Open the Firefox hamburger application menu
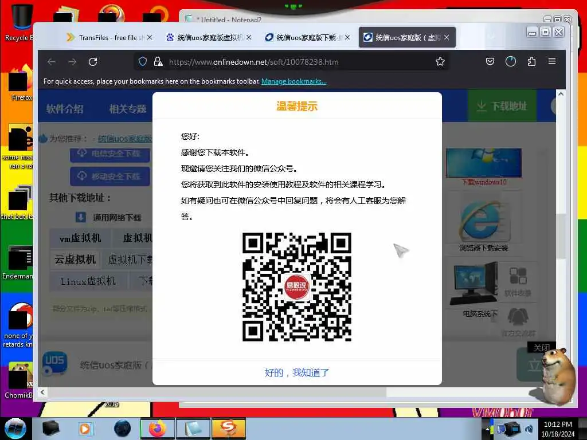587x440 pixels. pos(552,61)
